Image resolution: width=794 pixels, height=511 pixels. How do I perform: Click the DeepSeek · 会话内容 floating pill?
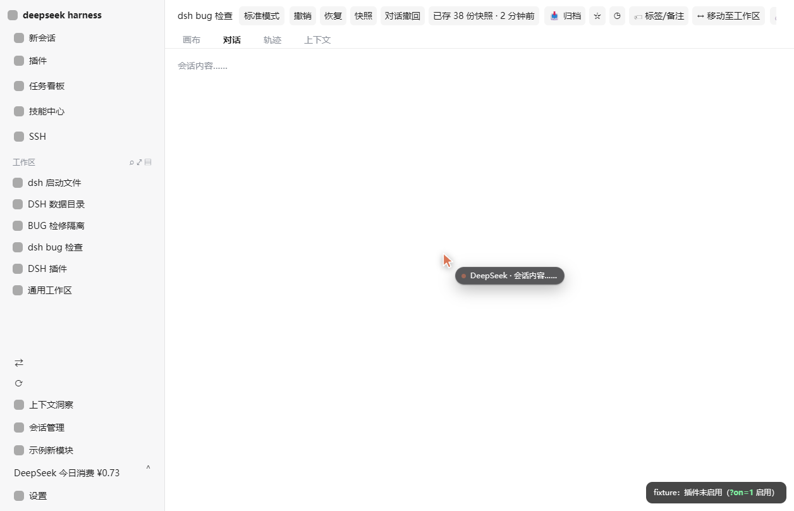pyautogui.click(x=510, y=276)
